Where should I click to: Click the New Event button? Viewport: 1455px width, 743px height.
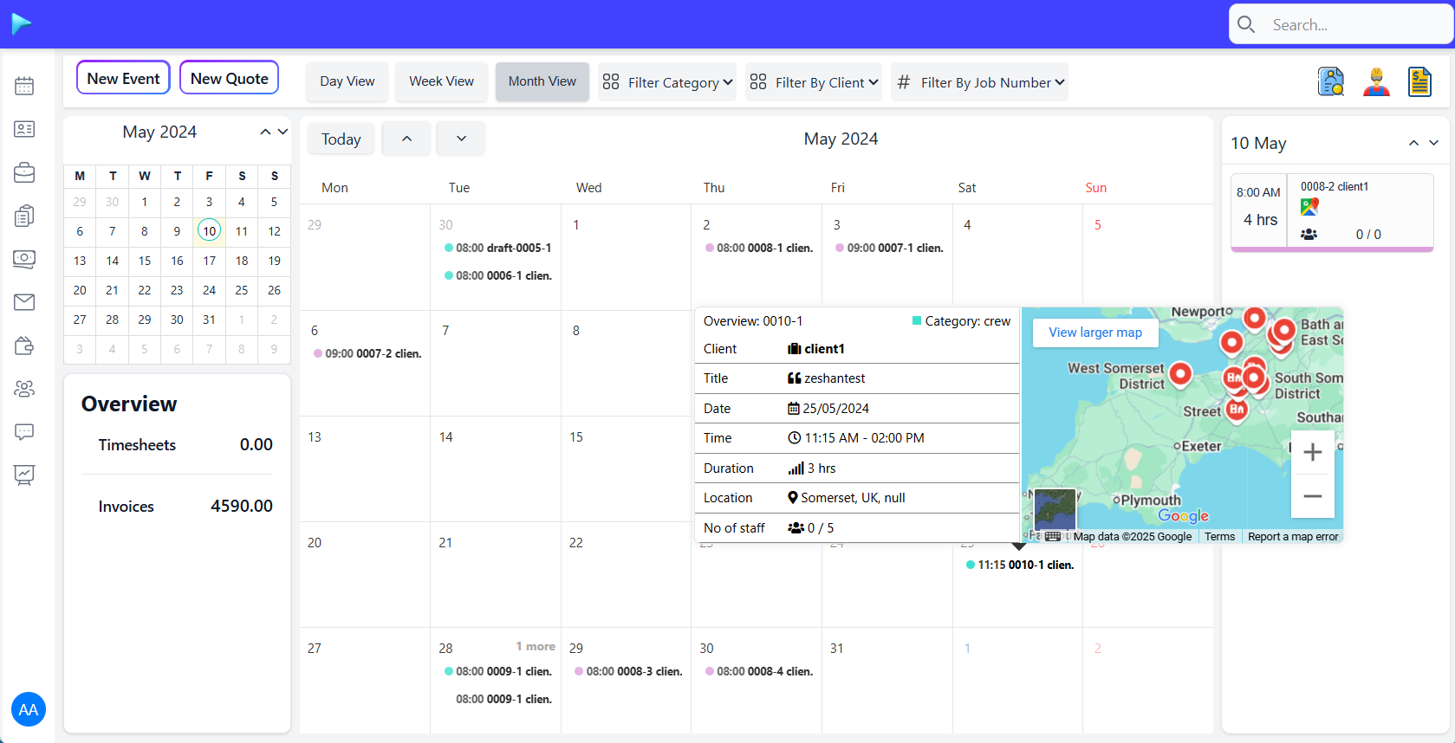coord(123,78)
